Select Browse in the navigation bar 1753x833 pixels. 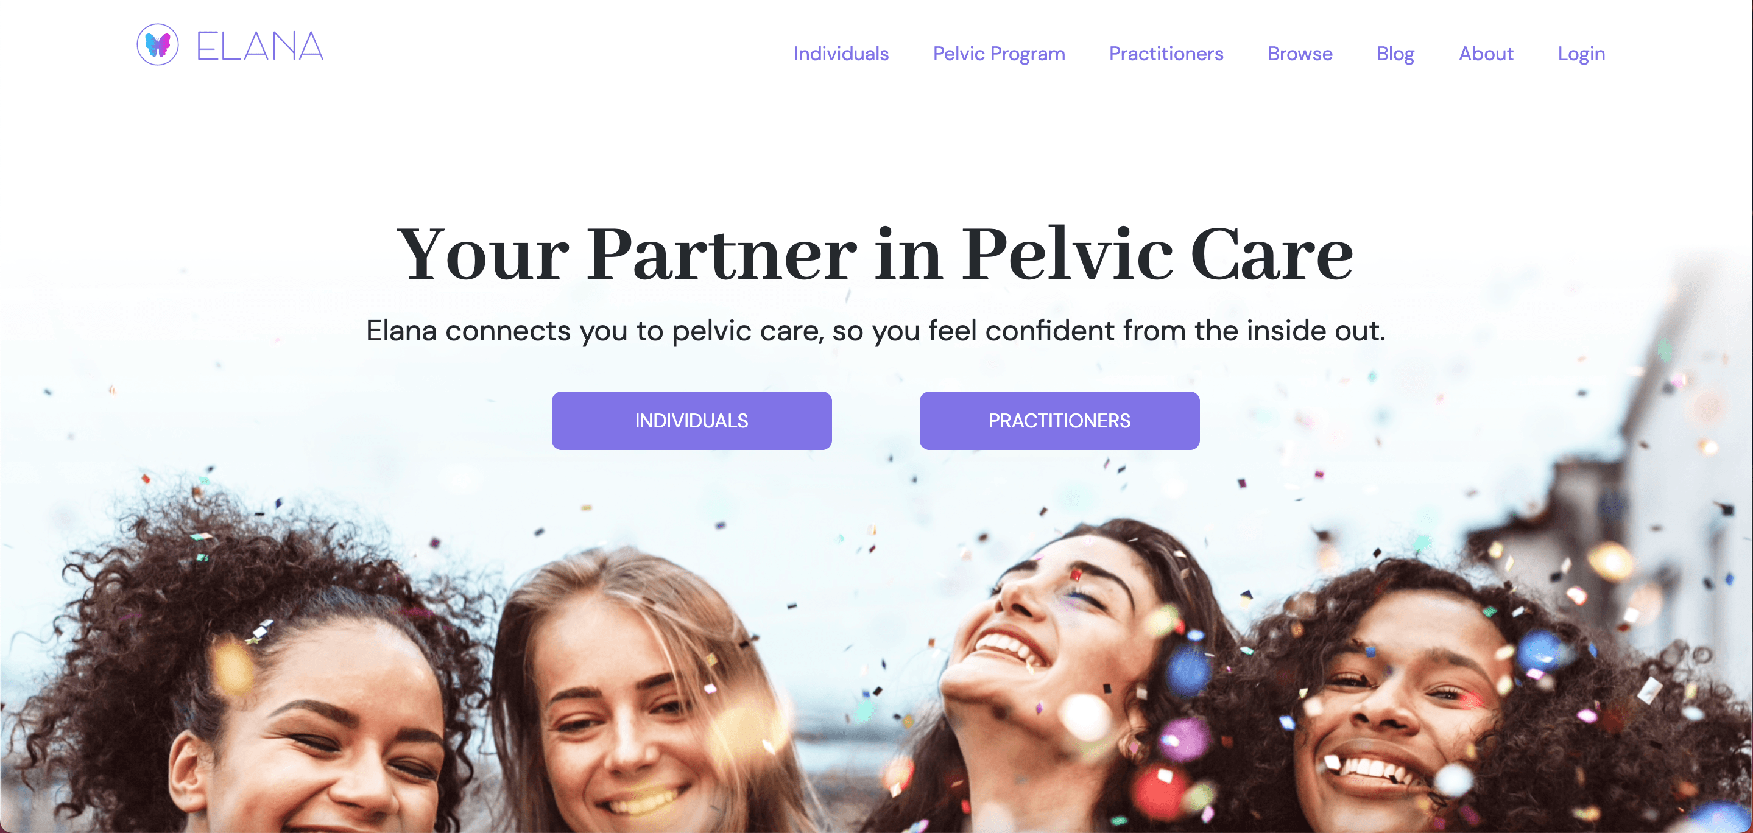(1300, 53)
